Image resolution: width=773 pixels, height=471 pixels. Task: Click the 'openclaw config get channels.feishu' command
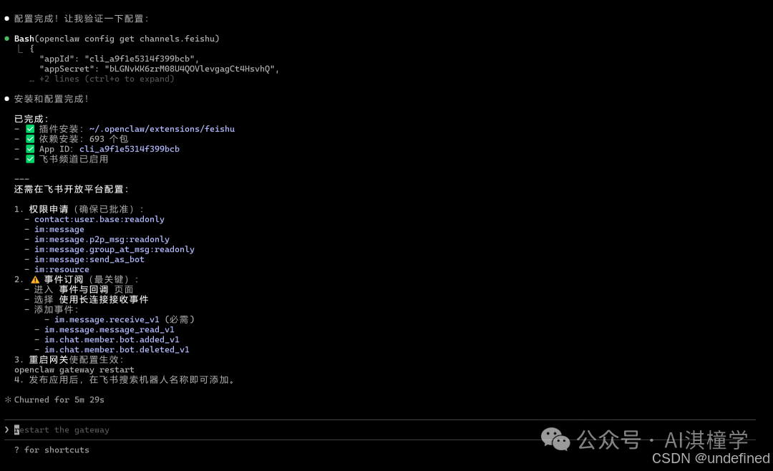click(x=127, y=39)
